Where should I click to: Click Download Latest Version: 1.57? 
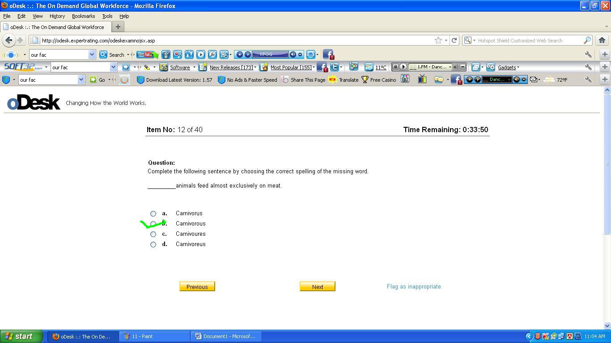[x=174, y=79]
